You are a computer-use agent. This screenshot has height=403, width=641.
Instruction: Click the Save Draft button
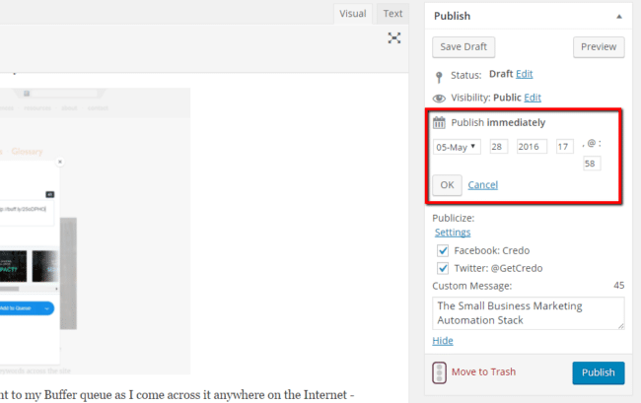[463, 47]
